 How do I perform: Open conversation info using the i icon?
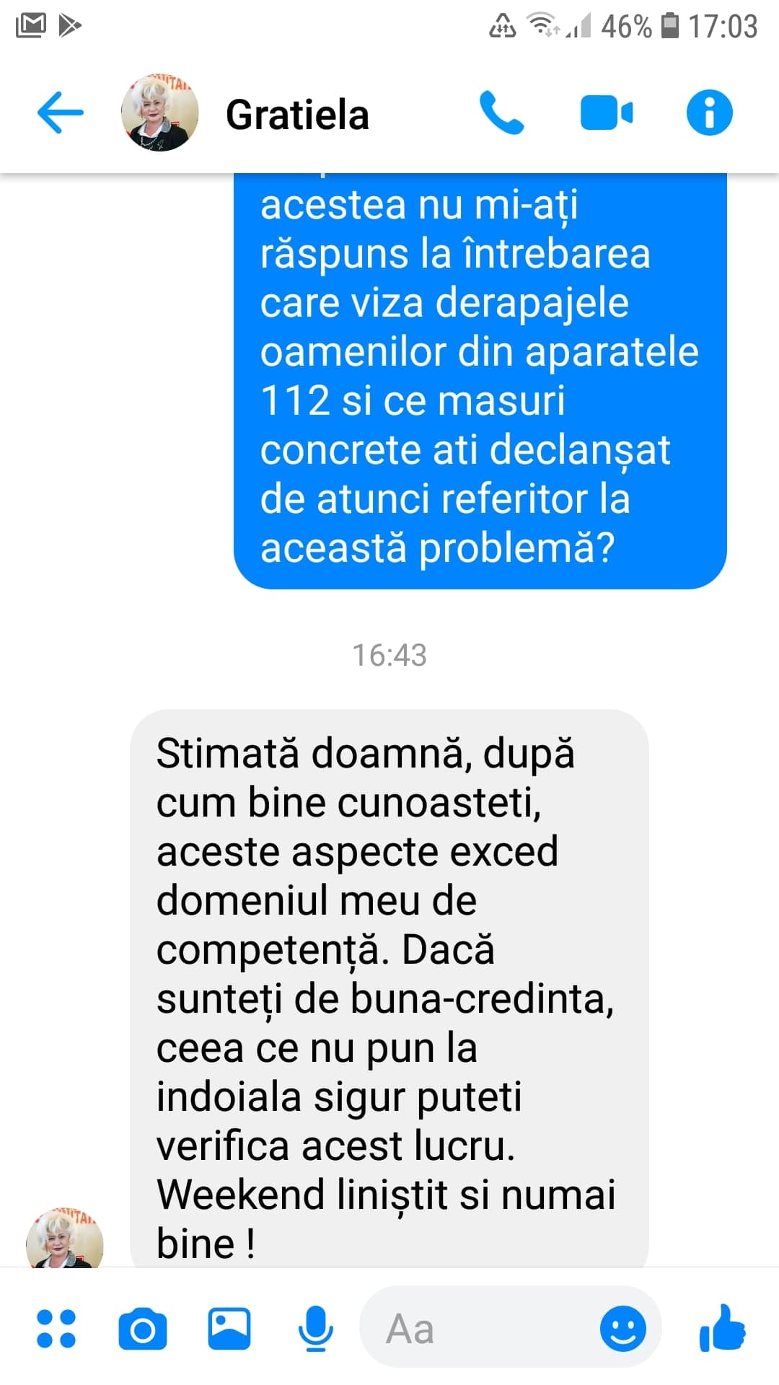pyautogui.click(x=709, y=113)
